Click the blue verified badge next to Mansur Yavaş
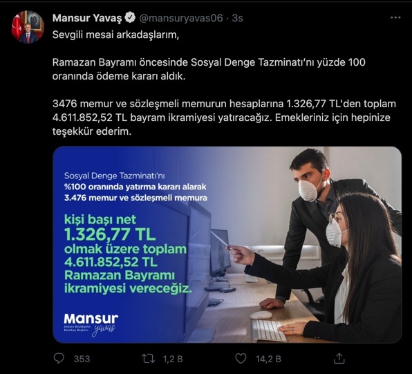Image resolution: width=412 pixels, height=374 pixels. (130, 17)
